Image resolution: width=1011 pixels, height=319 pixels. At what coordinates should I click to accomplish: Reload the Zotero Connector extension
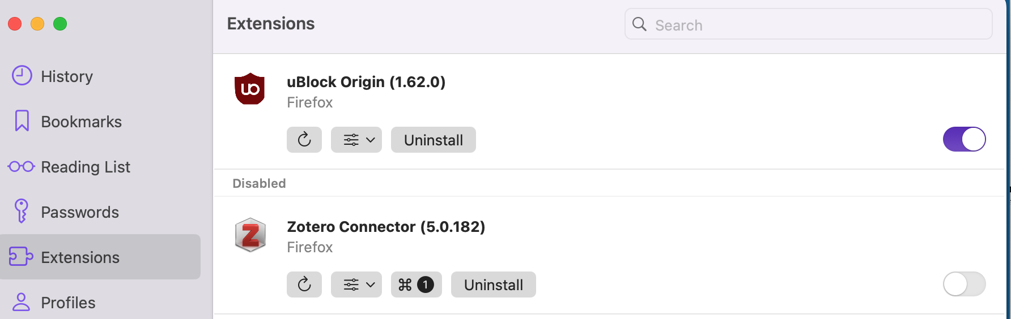304,284
